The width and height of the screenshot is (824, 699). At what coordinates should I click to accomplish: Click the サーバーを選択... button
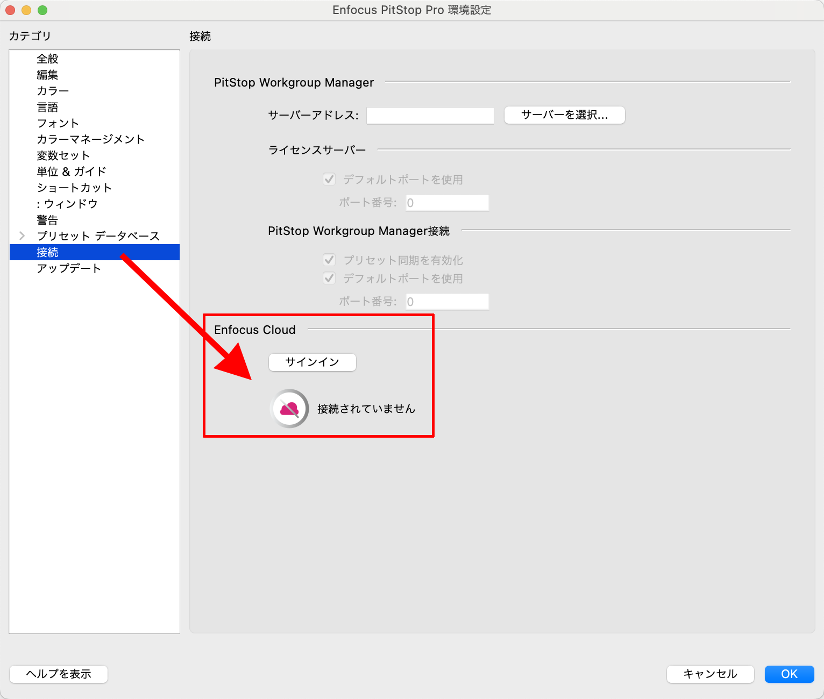[x=564, y=115]
